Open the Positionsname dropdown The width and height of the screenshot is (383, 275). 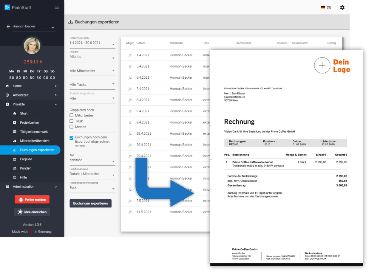point(92,173)
